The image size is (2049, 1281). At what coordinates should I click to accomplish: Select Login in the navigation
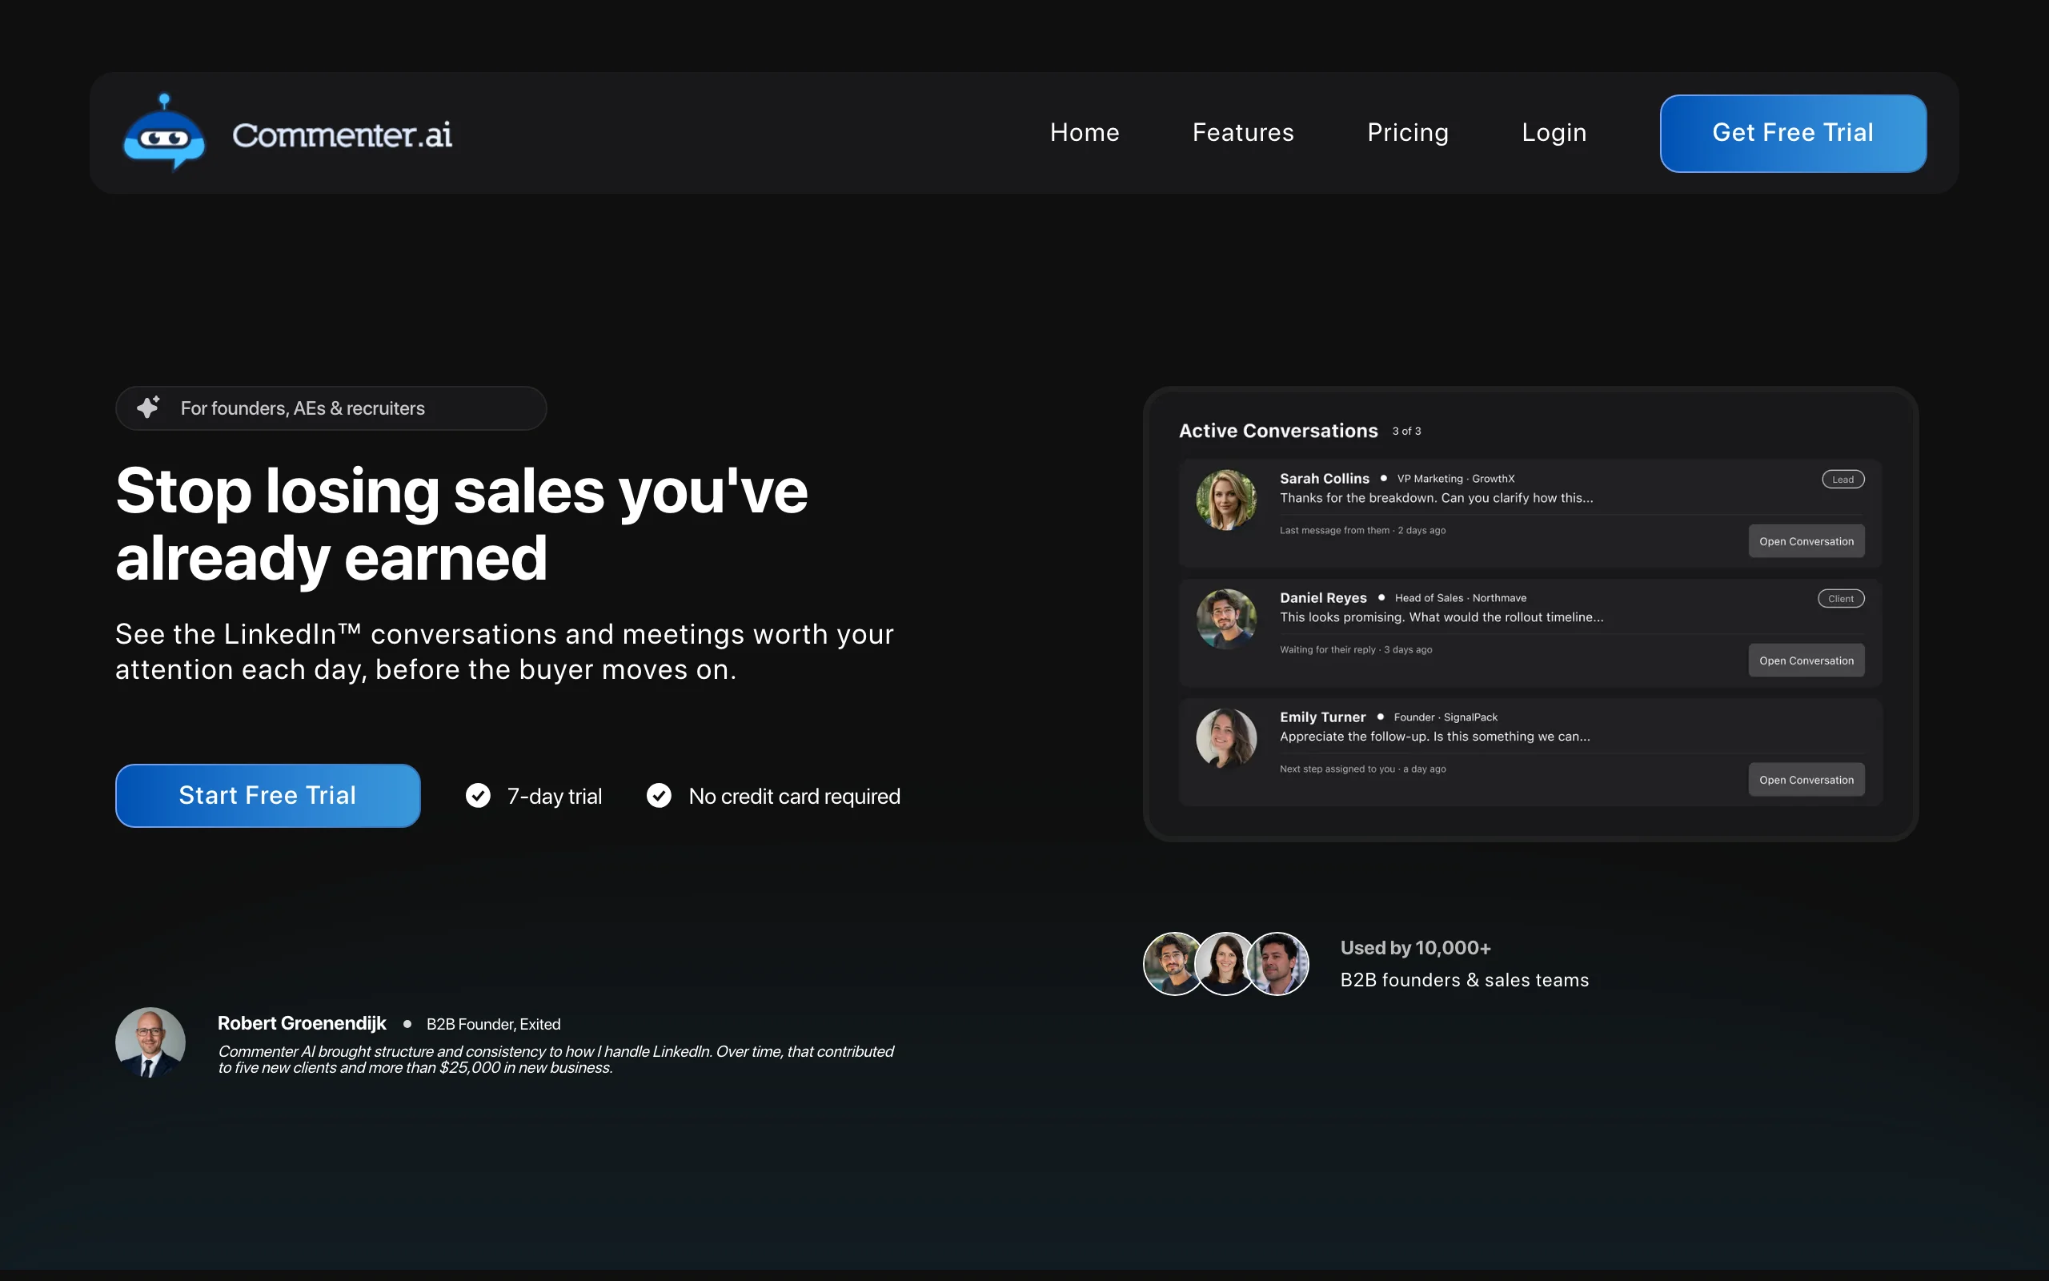[x=1554, y=132]
